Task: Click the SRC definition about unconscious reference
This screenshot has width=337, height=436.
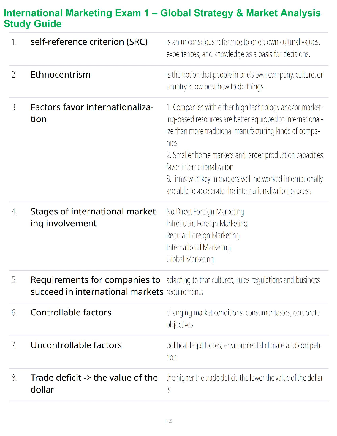Action: coord(243,48)
